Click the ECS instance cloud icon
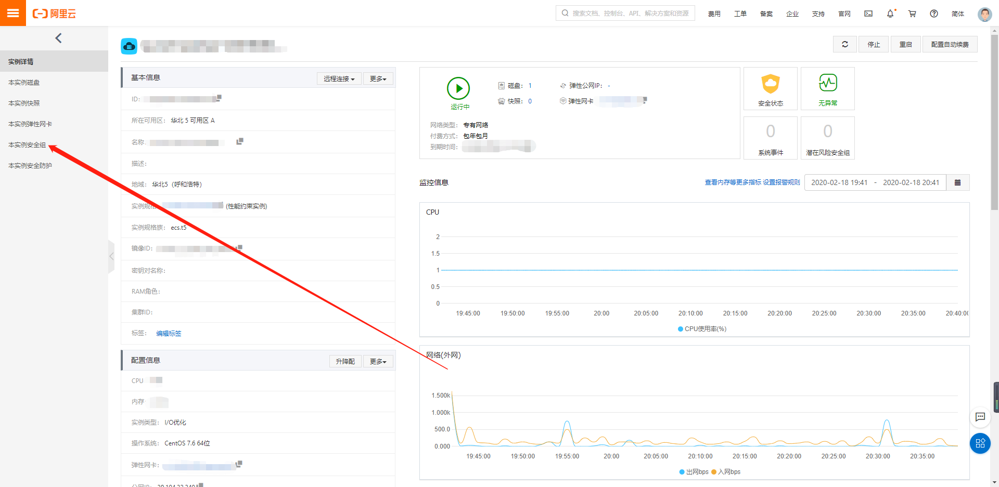The image size is (999, 487). tap(129, 46)
